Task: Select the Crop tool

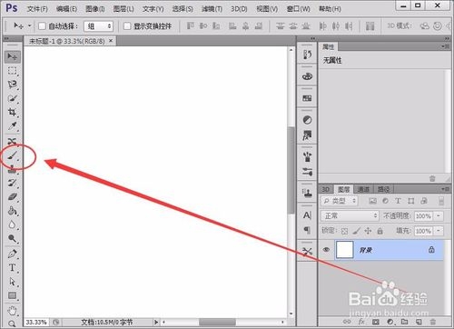Action: [x=13, y=113]
